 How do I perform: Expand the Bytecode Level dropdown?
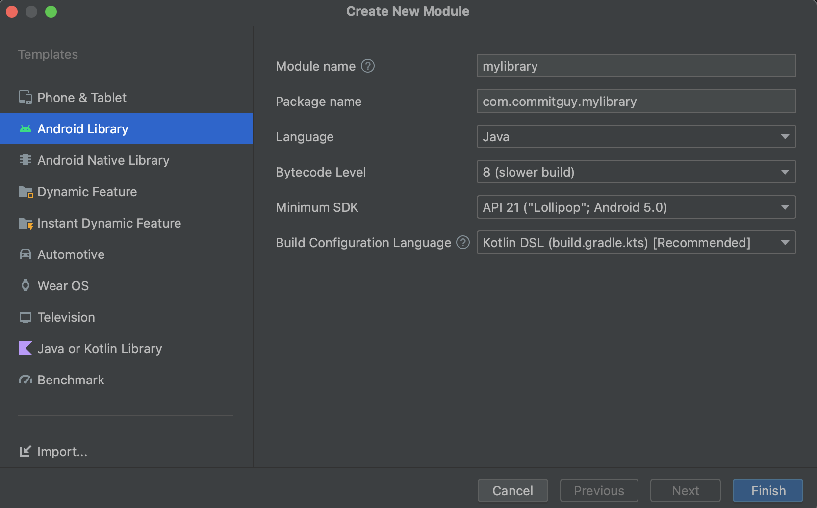(785, 172)
